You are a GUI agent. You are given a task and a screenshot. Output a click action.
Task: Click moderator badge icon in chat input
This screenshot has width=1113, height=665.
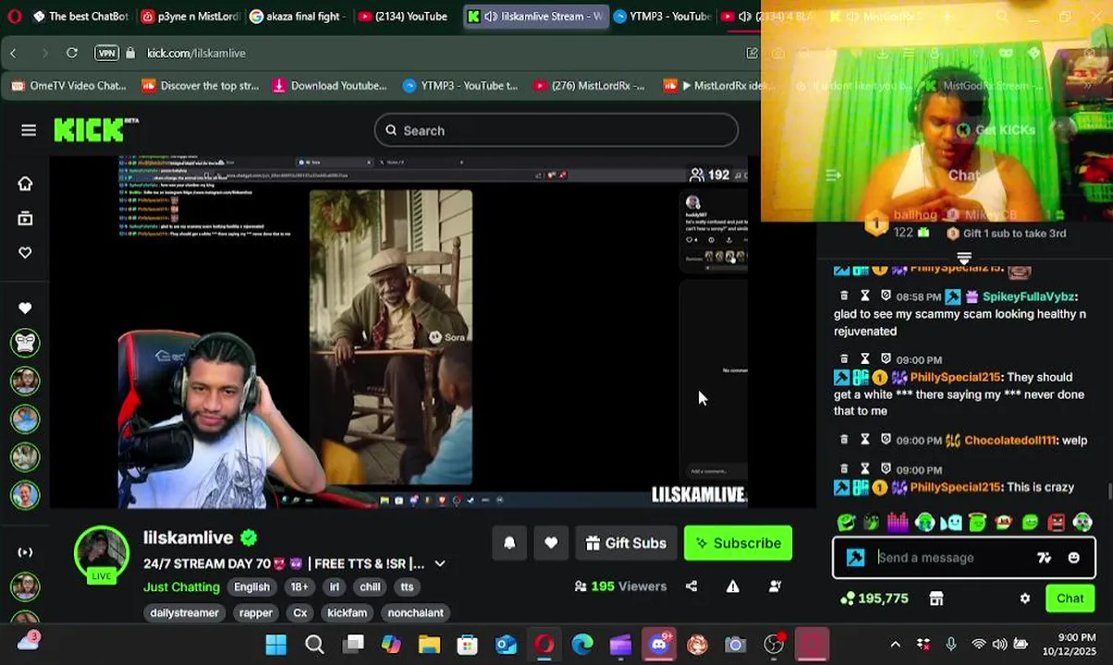pyautogui.click(x=855, y=558)
